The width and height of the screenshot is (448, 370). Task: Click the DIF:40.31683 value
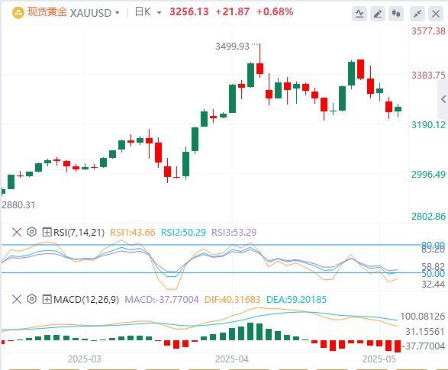click(x=233, y=300)
